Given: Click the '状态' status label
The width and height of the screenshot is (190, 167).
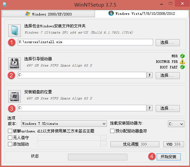Looking at the screenshot, I should coord(35,156).
